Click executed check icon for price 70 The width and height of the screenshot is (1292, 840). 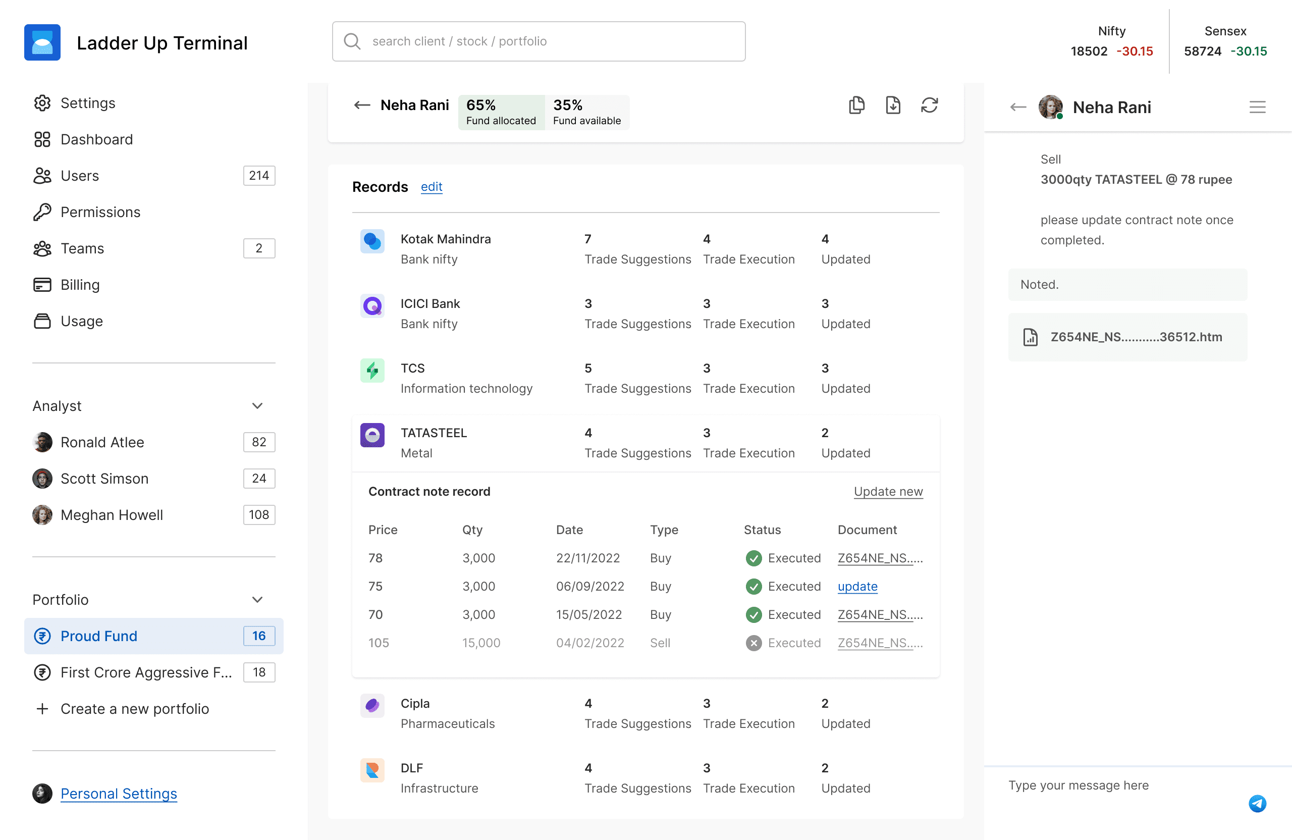click(x=753, y=615)
